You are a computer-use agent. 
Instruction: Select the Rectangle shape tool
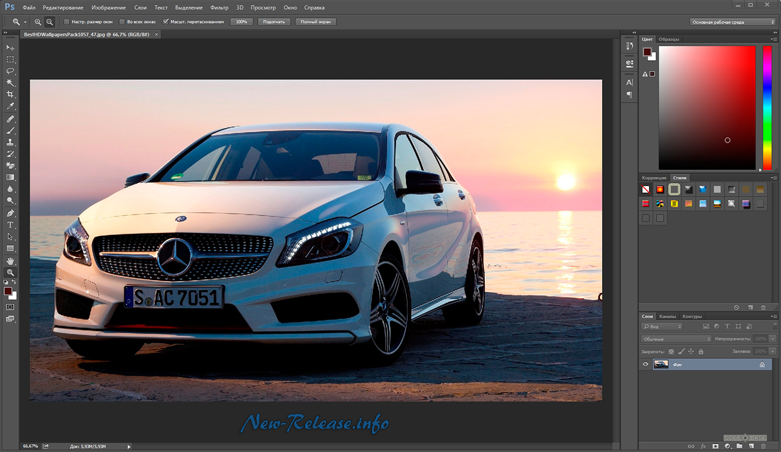pos(10,248)
